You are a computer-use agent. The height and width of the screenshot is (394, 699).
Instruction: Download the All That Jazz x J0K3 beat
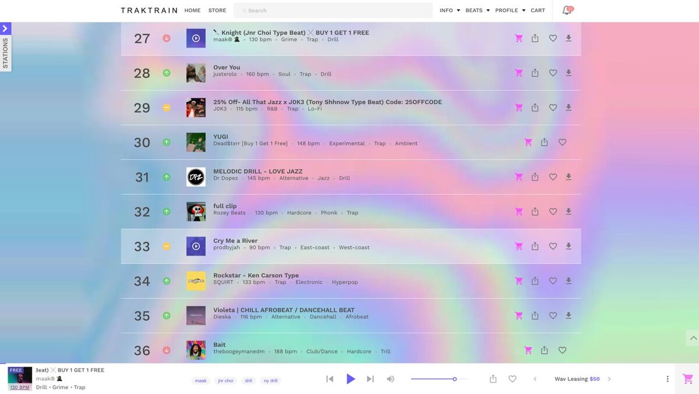[x=569, y=108]
